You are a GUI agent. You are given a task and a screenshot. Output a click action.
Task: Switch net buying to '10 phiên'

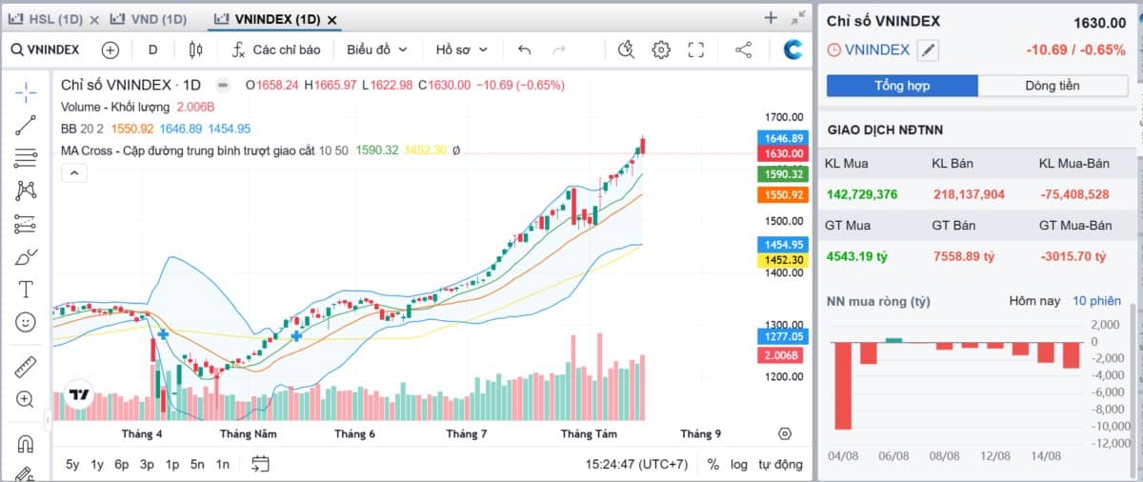pos(1095,301)
